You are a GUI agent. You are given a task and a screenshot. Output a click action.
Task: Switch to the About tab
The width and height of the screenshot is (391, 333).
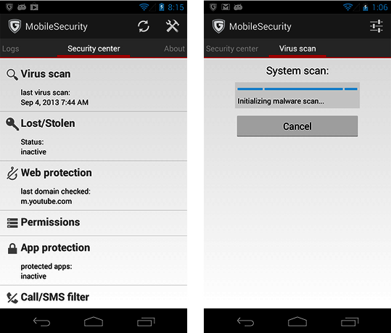pyautogui.click(x=174, y=49)
